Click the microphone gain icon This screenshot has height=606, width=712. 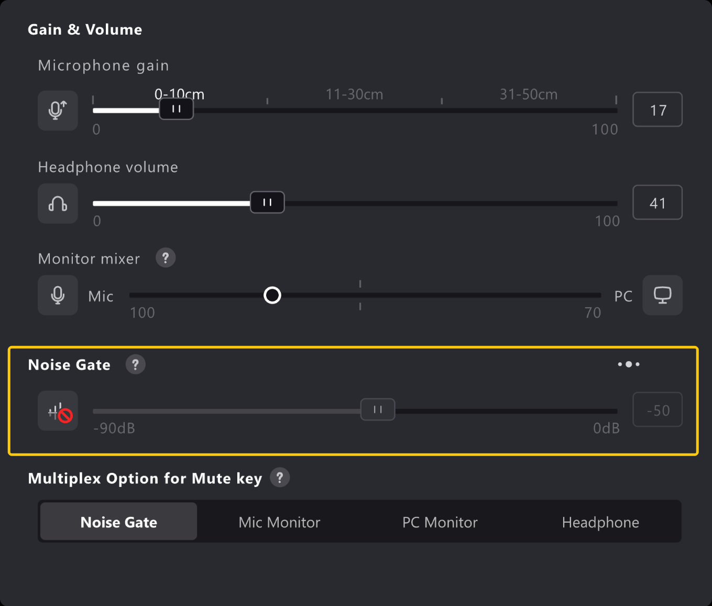pyautogui.click(x=58, y=111)
